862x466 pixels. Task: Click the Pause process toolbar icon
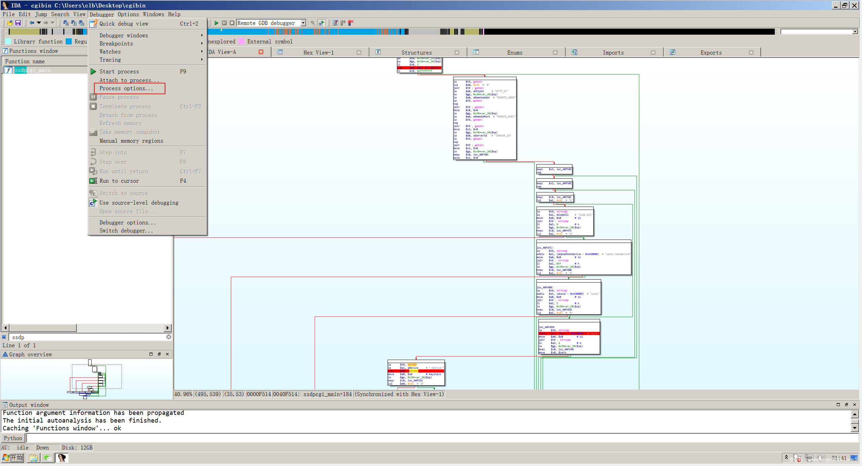224,23
